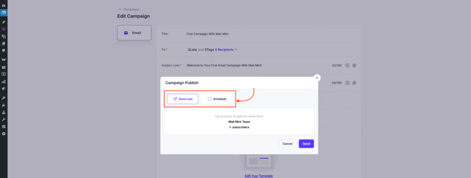Image resolution: width=471 pixels, height=178 pixels.
Task: Open Comments speech bubble icon in sidebar
Action: point(4,50)
